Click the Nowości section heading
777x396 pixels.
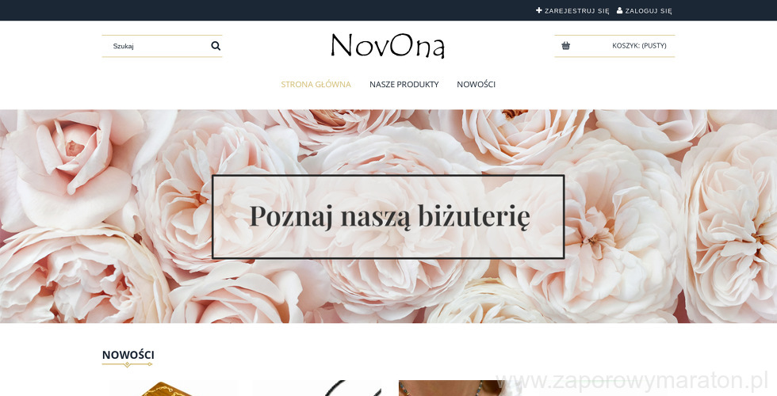click(x=128, y=355)
